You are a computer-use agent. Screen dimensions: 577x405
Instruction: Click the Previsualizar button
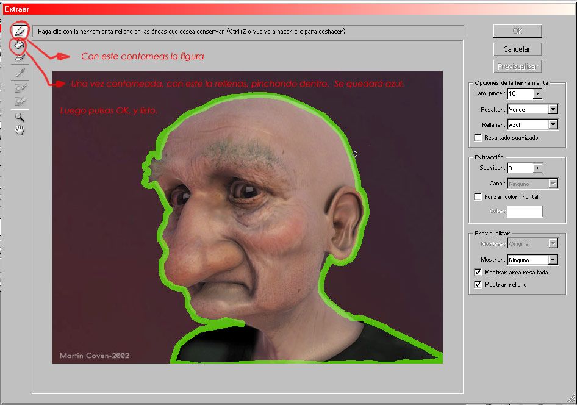(517, 66)
